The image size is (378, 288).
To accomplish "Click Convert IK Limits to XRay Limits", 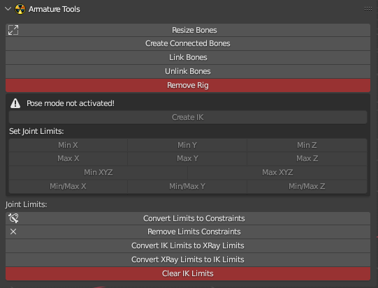I will [188, 246].
